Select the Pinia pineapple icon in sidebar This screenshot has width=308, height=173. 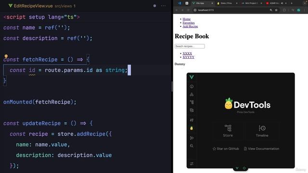192,128
